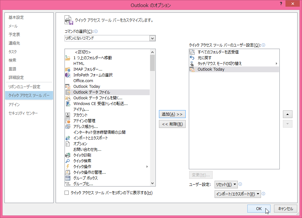Click the 元に戻す undo arrow icon
The image size is (302, 218).
[x=192, y=58]
